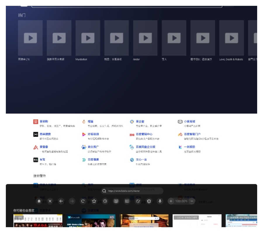Click the 你可能也会喜欢 heading
Image resolution: width=263 pixels, height=233 pixels.
[x=24, y=211]
